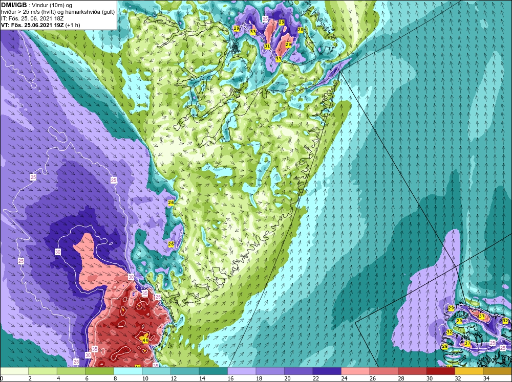This screenshot has width=512, height=382.
Task: Pick the ochre above-34 legend swatch
Action: click(497, 371)
